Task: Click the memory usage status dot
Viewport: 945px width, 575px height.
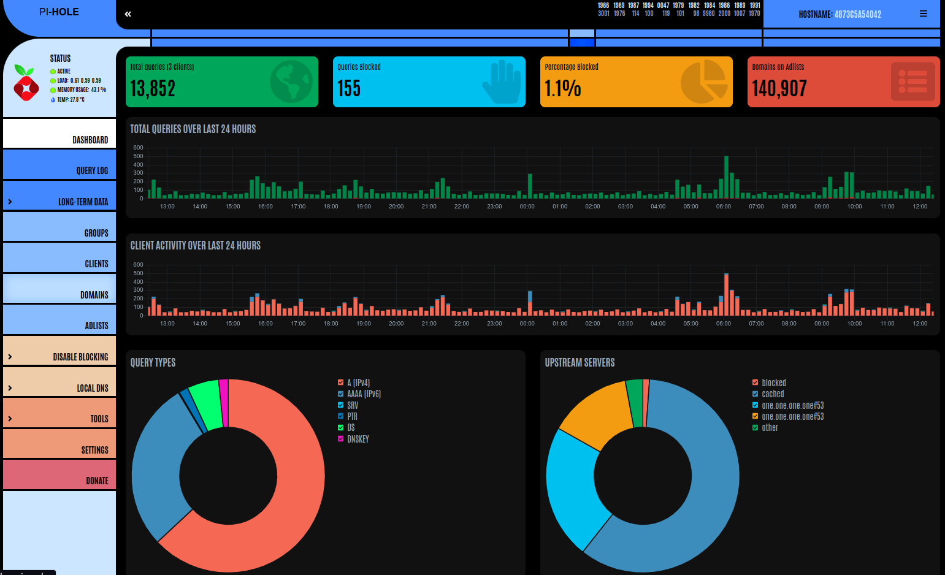Action: pos(53,90)
